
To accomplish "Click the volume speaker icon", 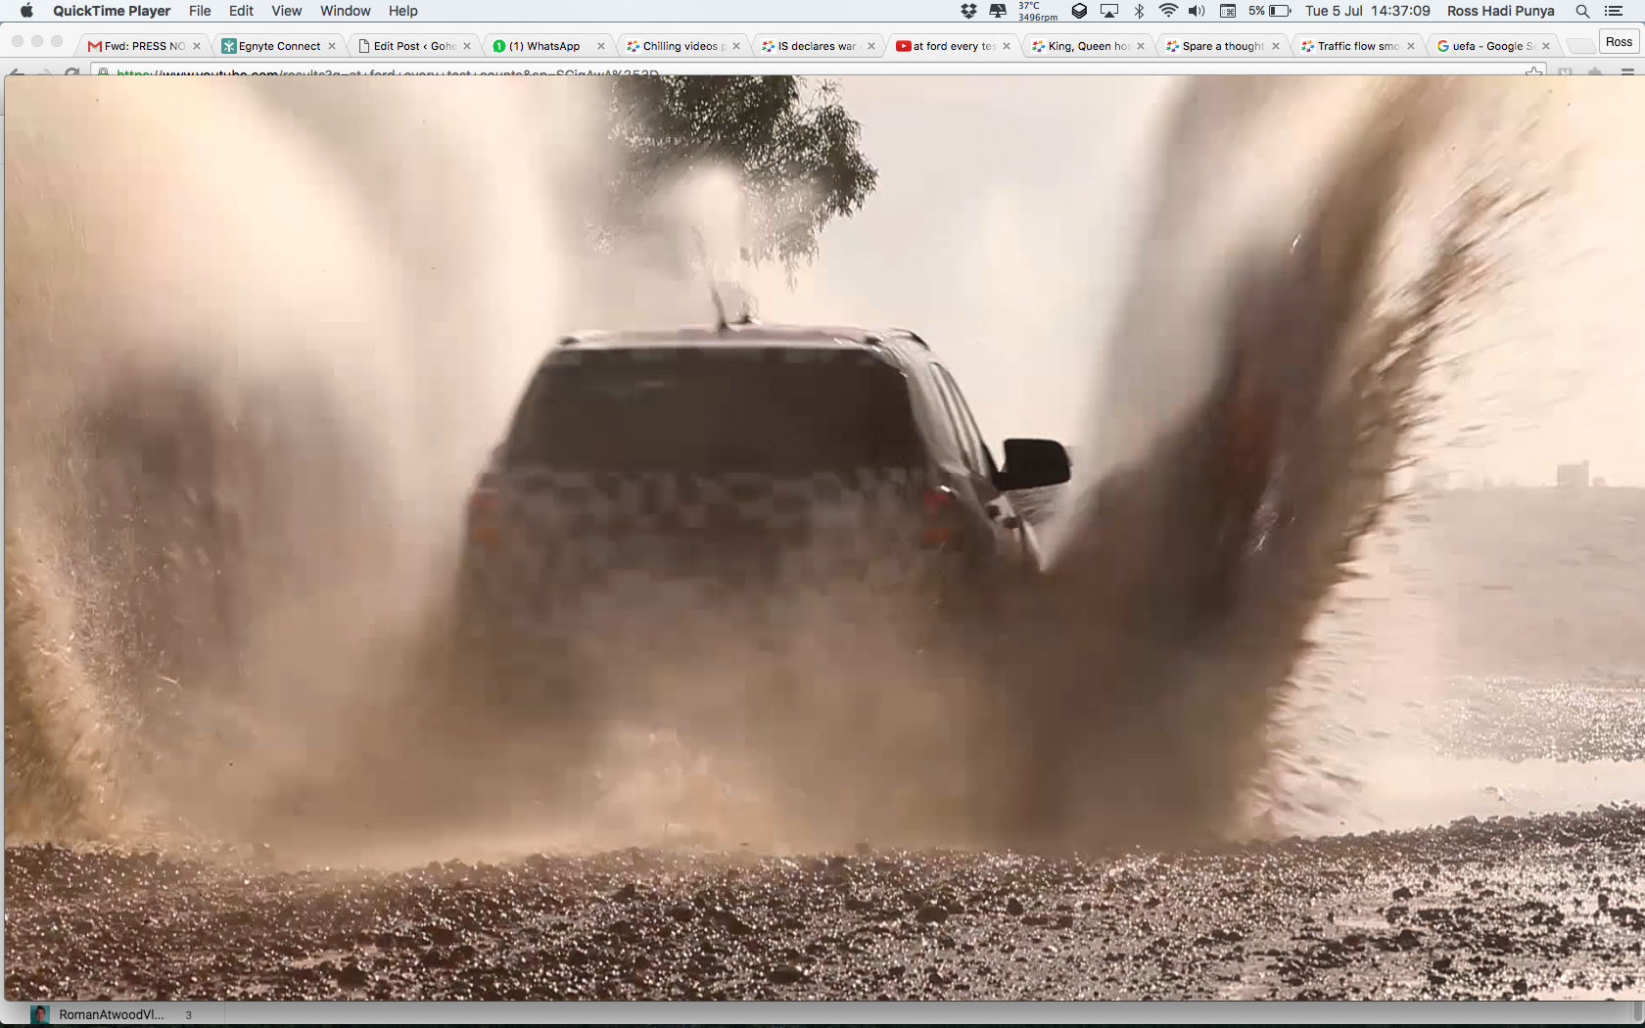I will (1197, 11).
